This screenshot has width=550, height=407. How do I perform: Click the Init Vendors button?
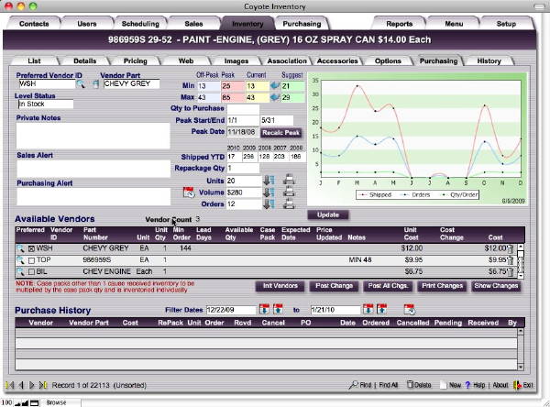click(x=279, y=286)
